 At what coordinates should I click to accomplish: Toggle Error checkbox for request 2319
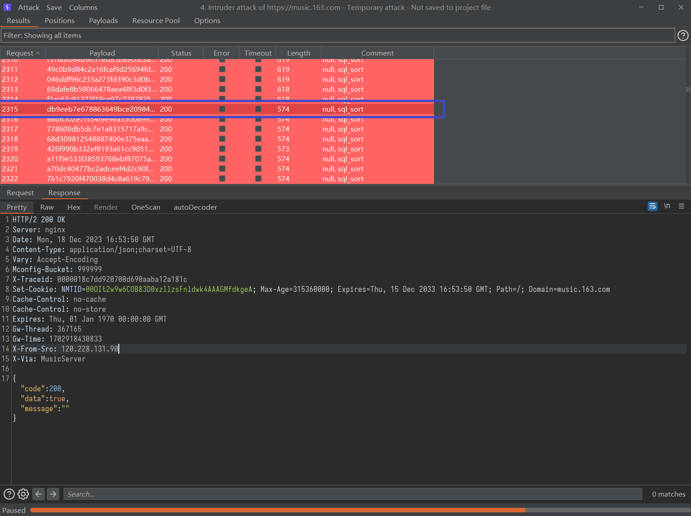coord(222,149)
